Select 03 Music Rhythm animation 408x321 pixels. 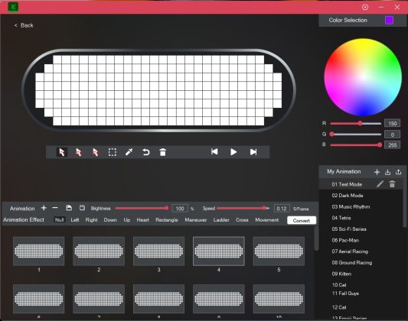351,206
